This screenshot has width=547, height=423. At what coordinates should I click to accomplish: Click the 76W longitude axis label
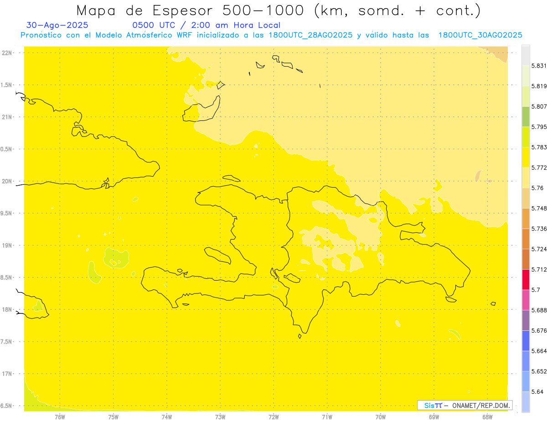click(60, 417)
